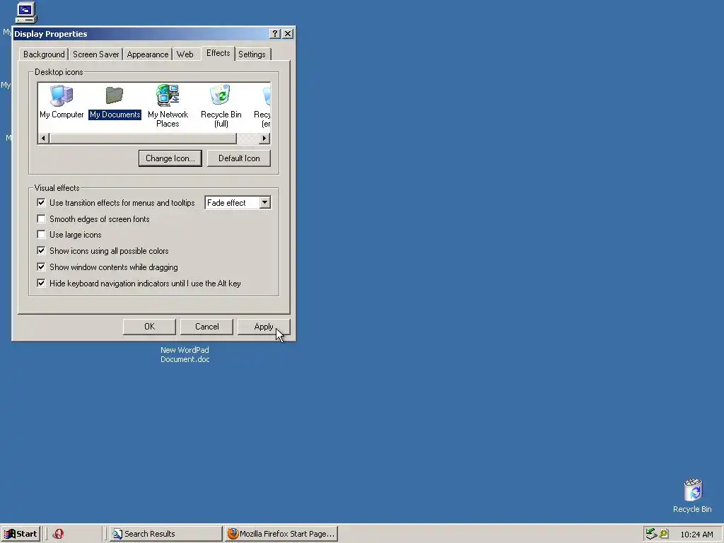Screen dimensions: 724x543
Task: Toggle Hide keyboard navigation indicators checkbox
Action: click(x=41, y=283)
